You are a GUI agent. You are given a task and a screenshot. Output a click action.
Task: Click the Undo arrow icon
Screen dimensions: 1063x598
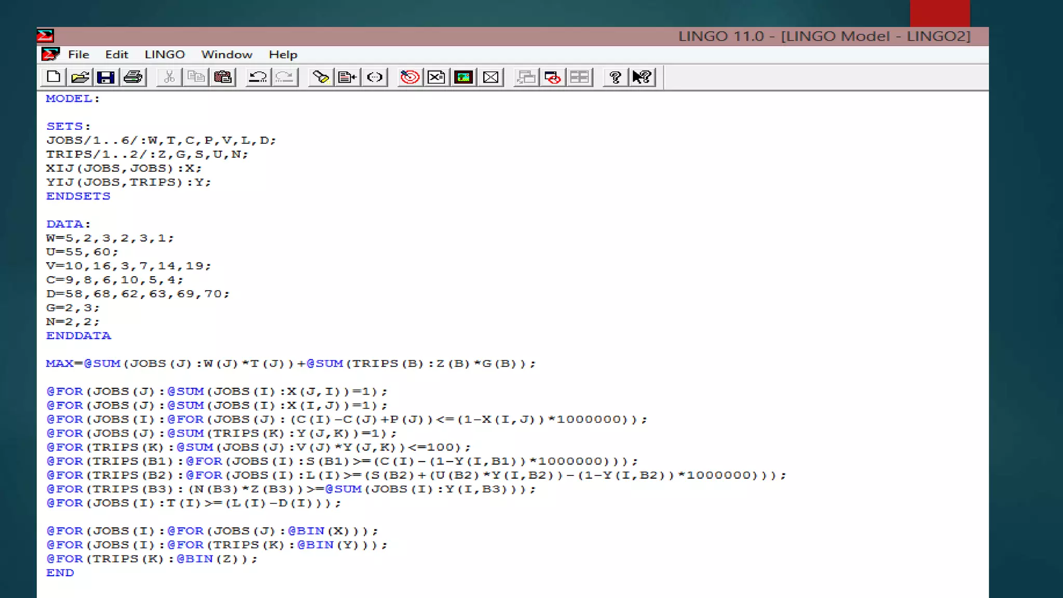(x=257, y=77)
